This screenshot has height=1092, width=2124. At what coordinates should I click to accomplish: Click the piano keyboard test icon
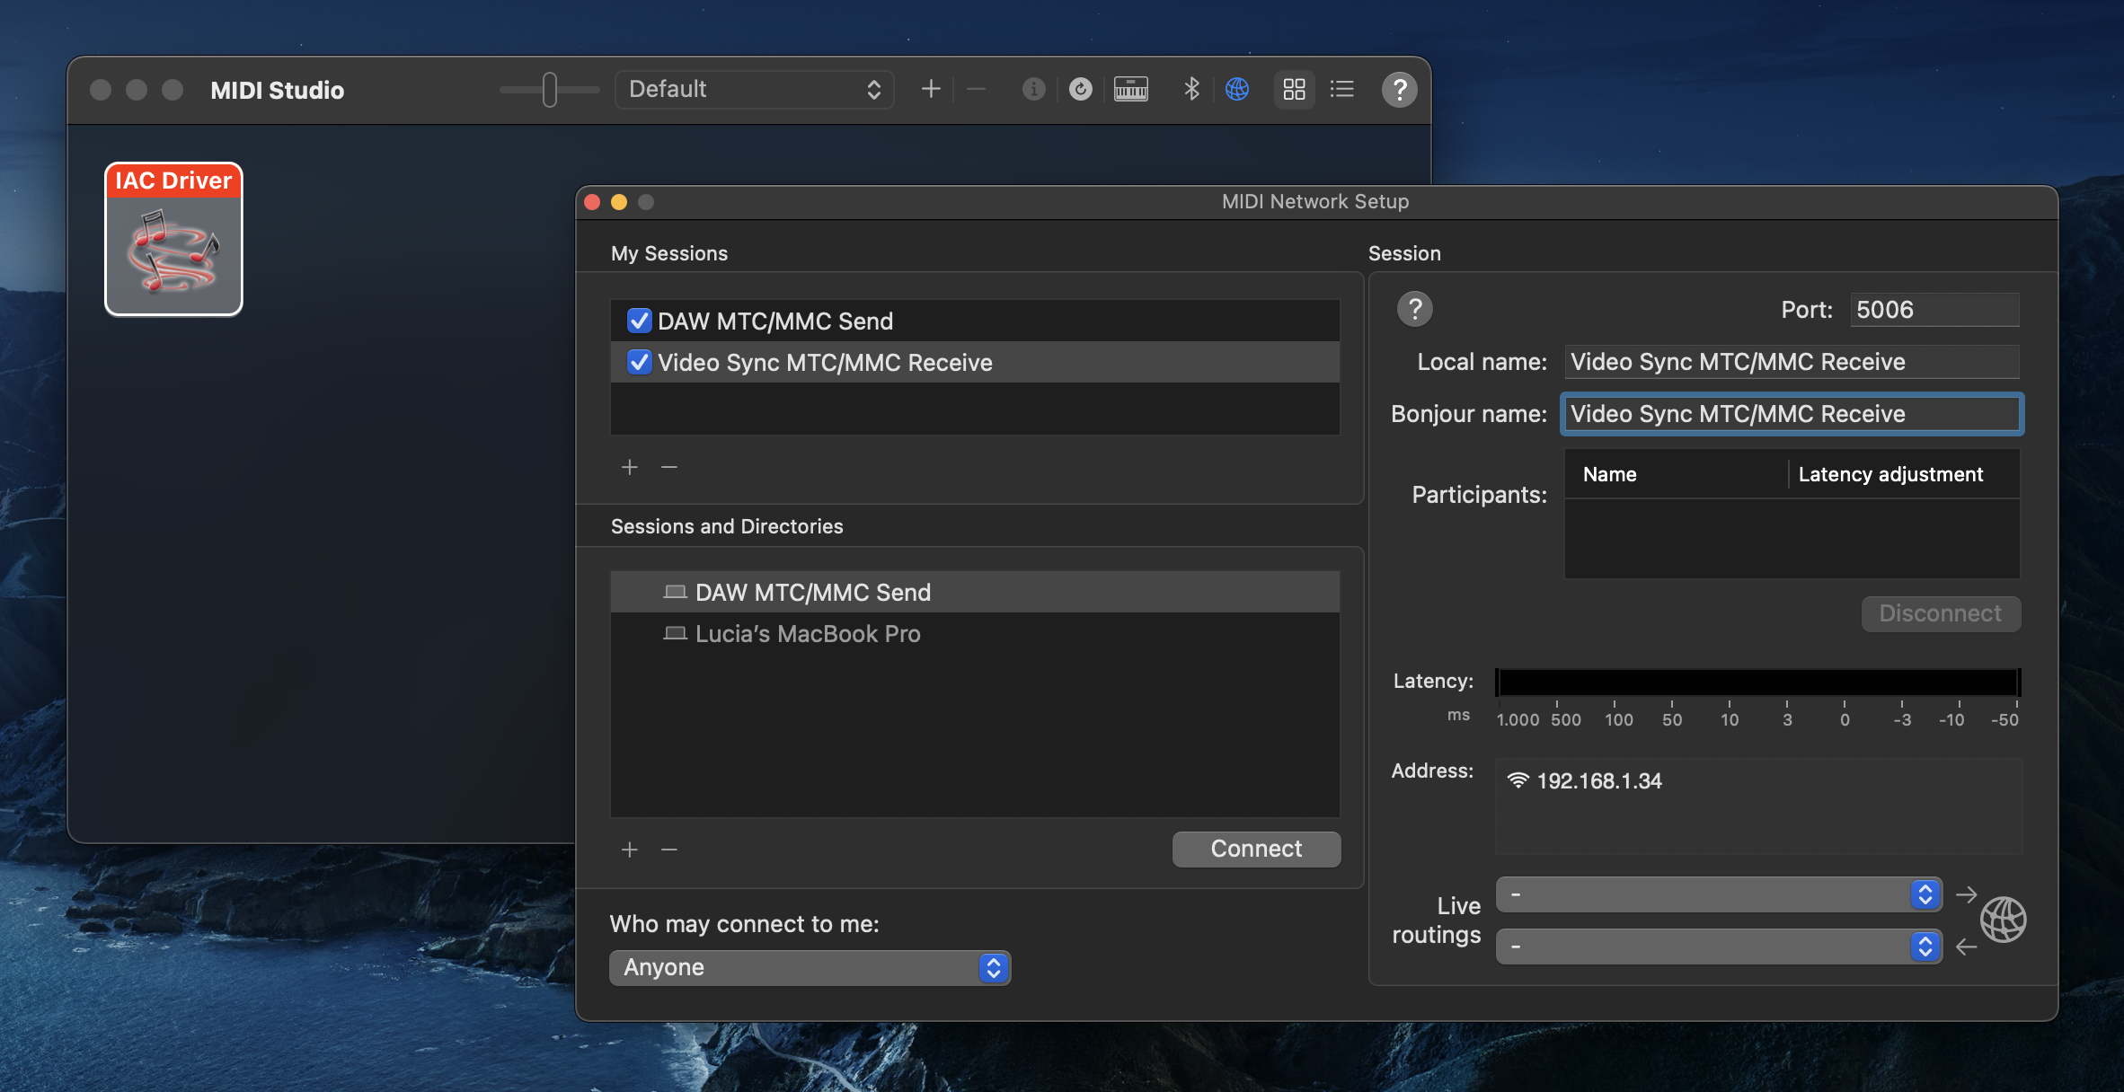click(x=1130, y=89)
